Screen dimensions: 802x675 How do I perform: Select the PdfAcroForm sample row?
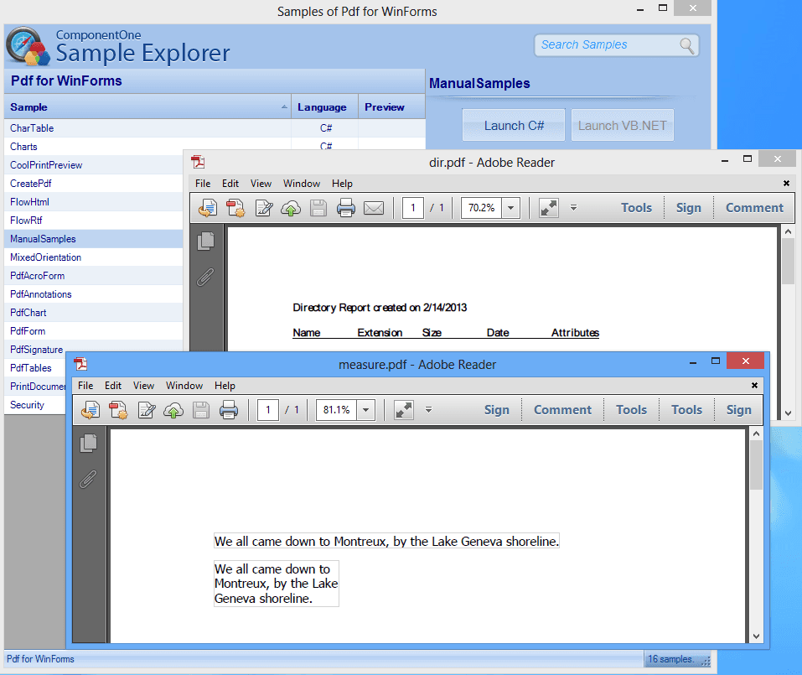click(94, 275)
